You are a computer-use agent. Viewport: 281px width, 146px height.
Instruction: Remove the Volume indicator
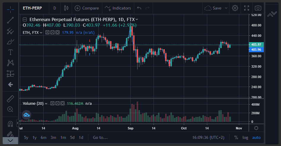(x=62, y=103)
